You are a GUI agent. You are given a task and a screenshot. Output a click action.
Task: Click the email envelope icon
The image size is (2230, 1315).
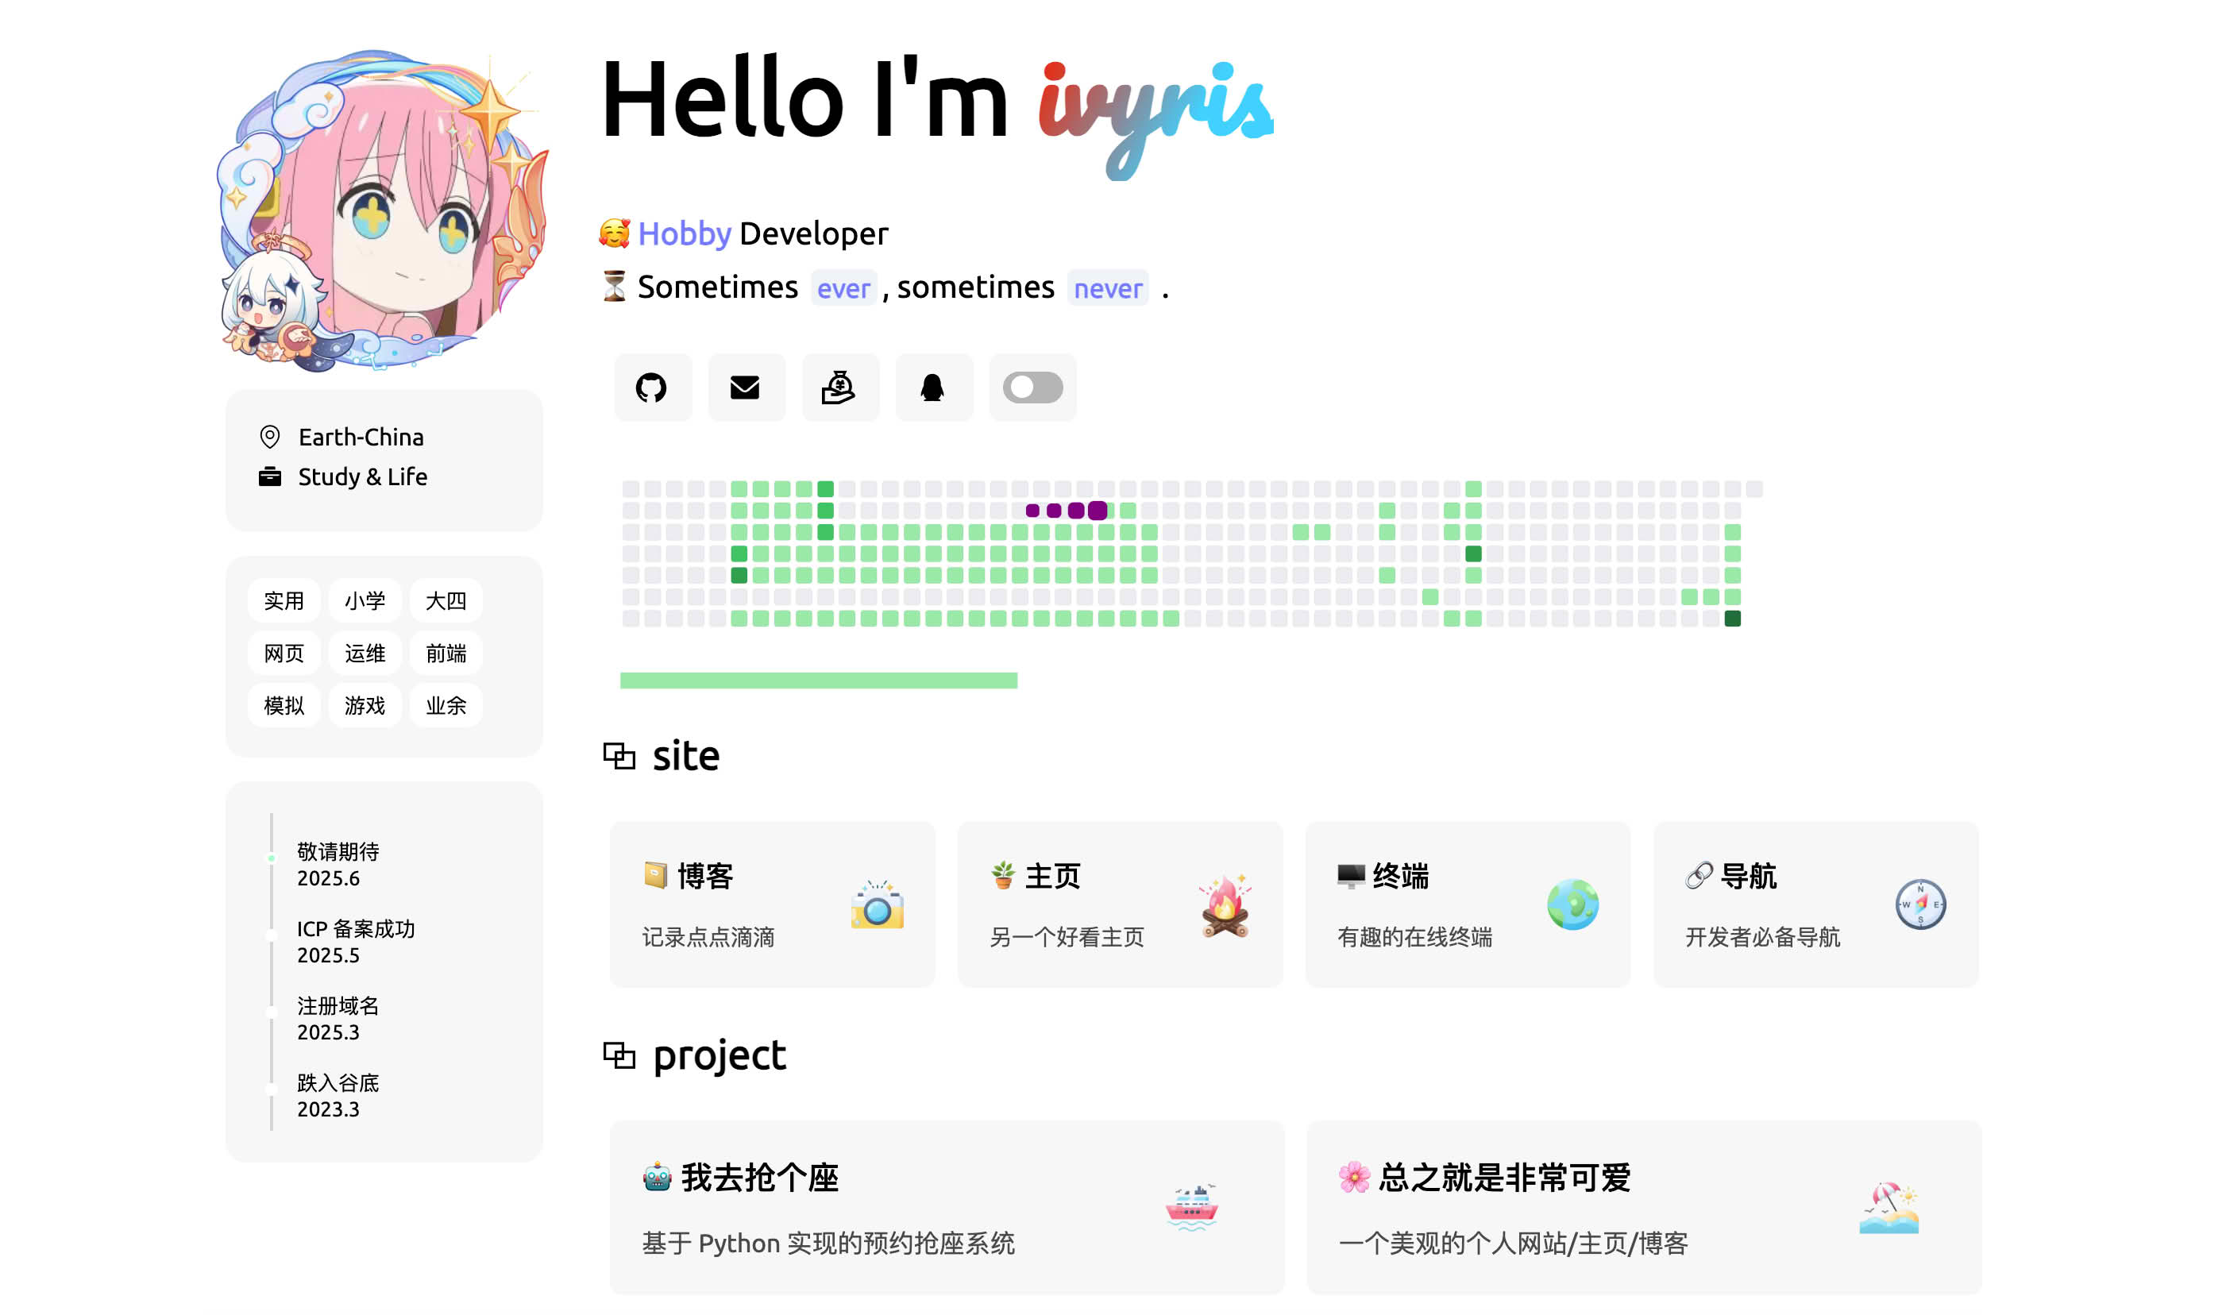pos(745,388)
